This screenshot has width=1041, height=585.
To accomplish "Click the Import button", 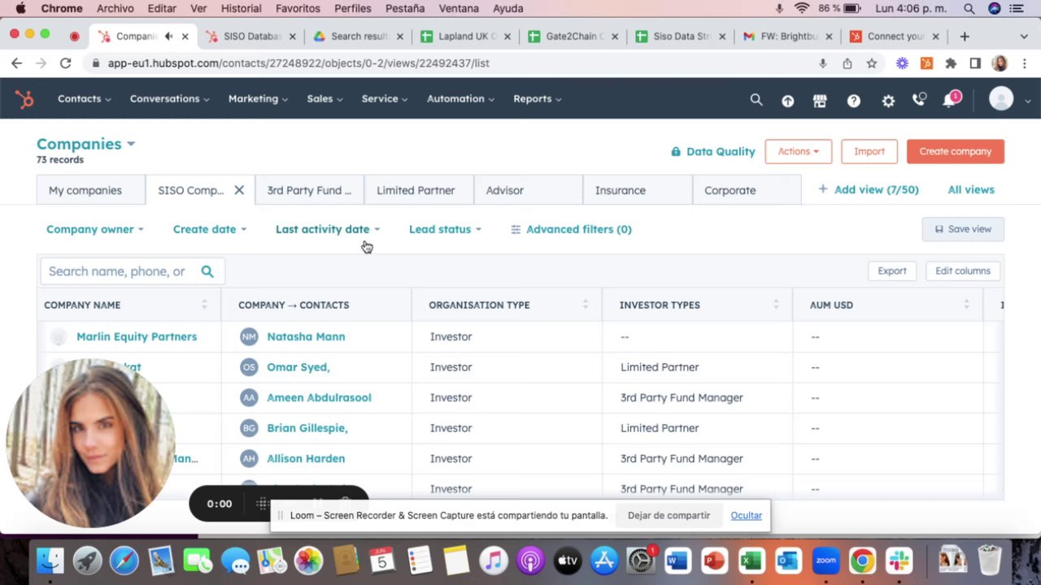I will [869, 151].
